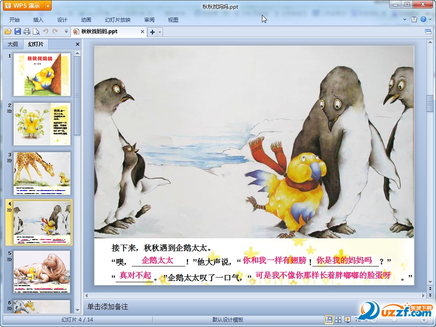Screen dimensions: 436x327
Task: Click animation star icon beside slide 4
Action: click(x=9, y=210)
